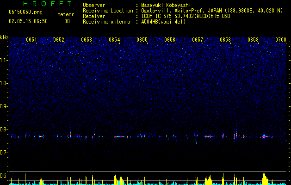Click the Observer label

point(94,5)
